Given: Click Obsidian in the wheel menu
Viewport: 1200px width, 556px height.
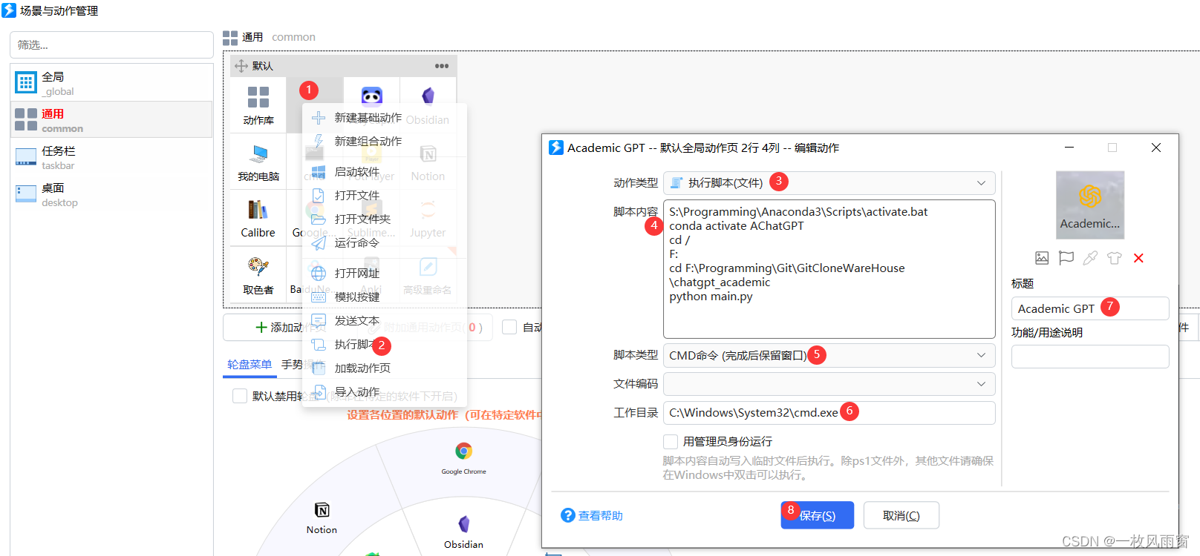Looking at the screenshot, I should click(x=463, y=532).
